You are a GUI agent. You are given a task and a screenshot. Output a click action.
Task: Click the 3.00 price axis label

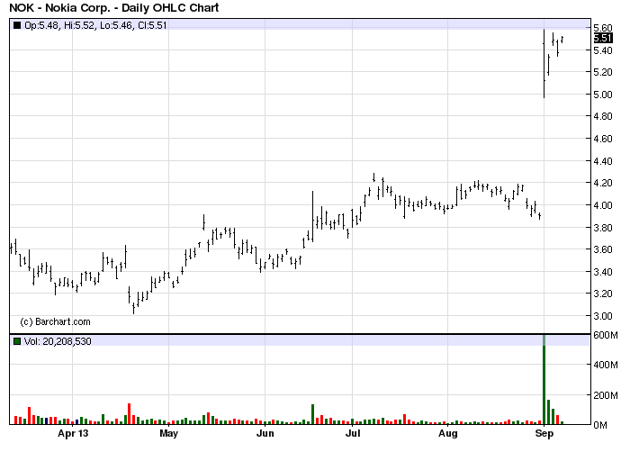[x=603, y=316]
